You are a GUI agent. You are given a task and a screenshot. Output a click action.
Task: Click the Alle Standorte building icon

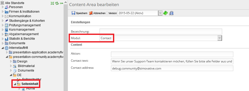(2, 3)
